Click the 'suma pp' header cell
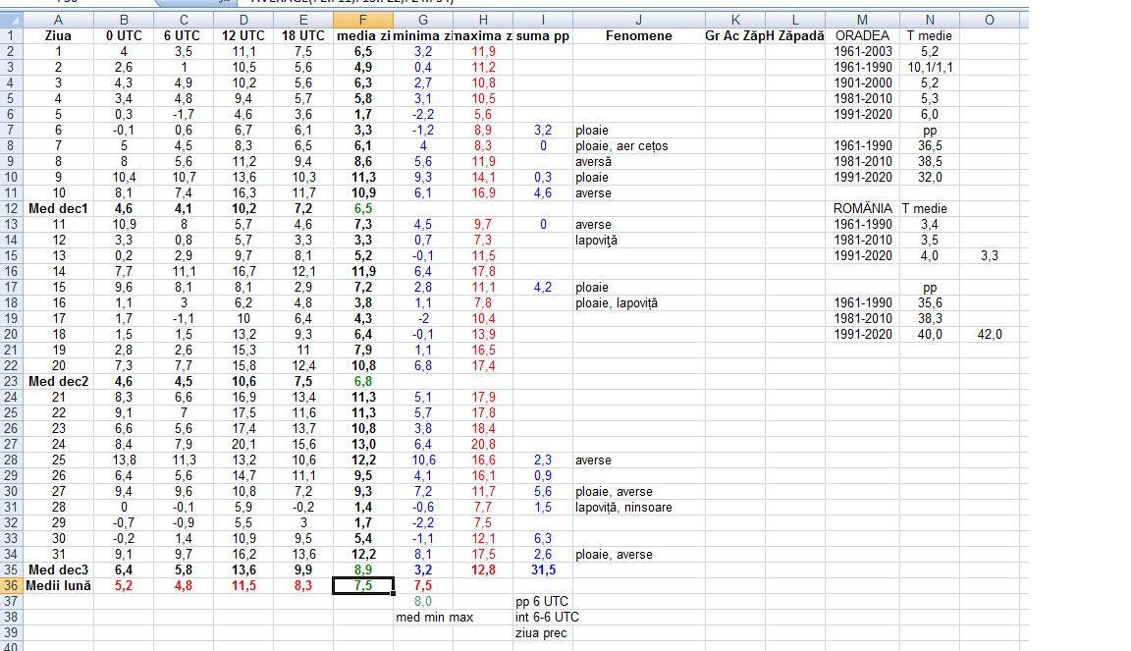 click(x=543, y=36)
